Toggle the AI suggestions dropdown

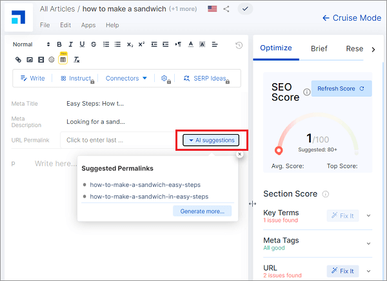pos(211,140)
